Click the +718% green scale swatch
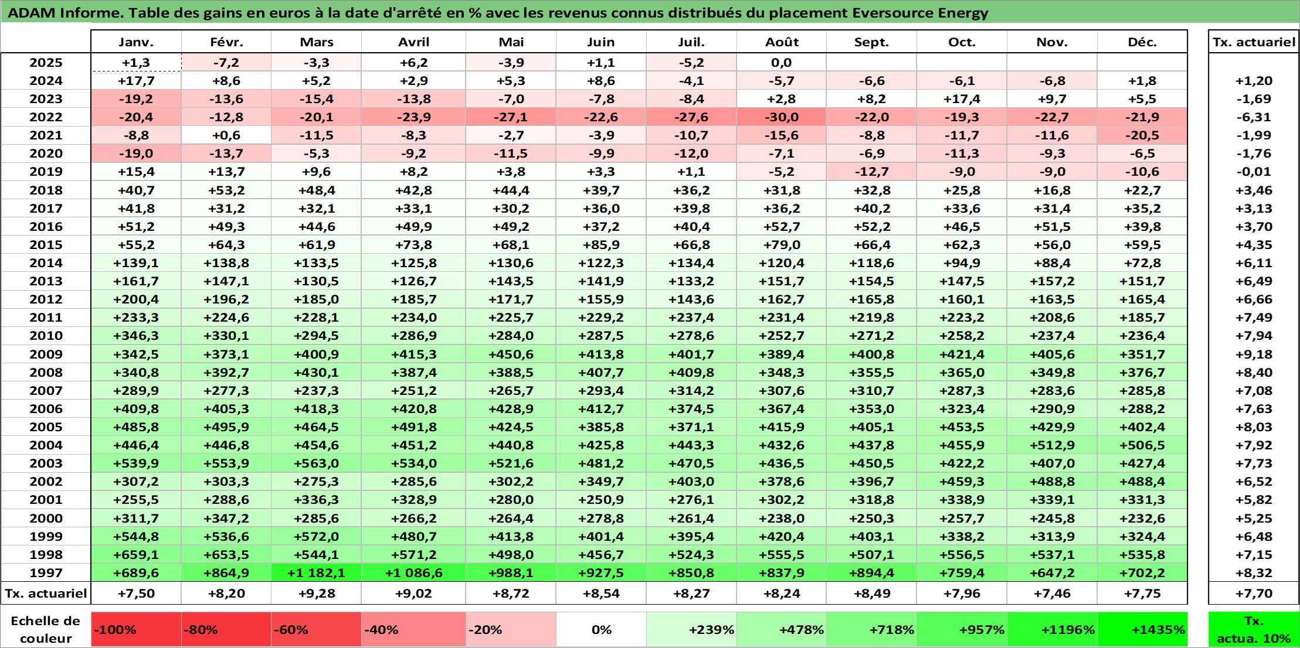The image size is (1300, 648). pos(871,630)
